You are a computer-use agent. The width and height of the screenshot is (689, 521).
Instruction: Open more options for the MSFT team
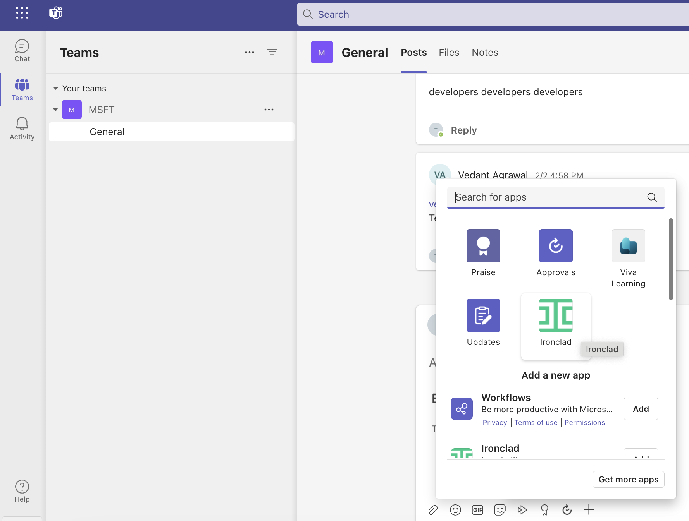click(x=269, y=110)
